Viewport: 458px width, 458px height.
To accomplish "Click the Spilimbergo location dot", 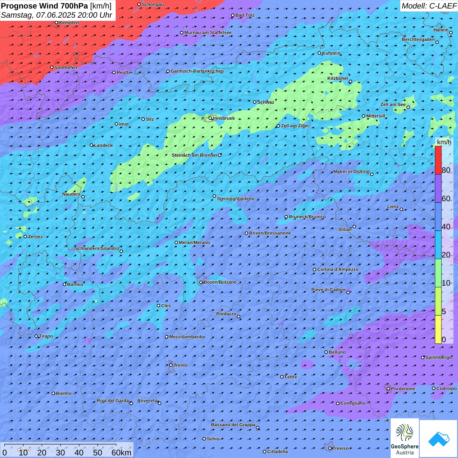I will pyautogui.click(x=423, y=358).
